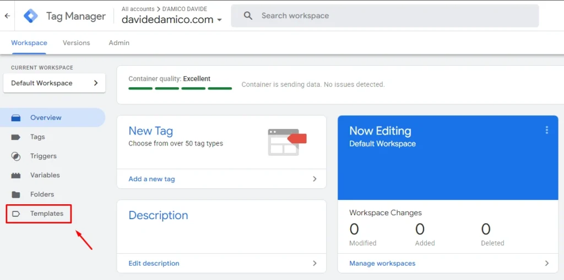
Task: Click the Tag Manager logo
Action: 31,16
